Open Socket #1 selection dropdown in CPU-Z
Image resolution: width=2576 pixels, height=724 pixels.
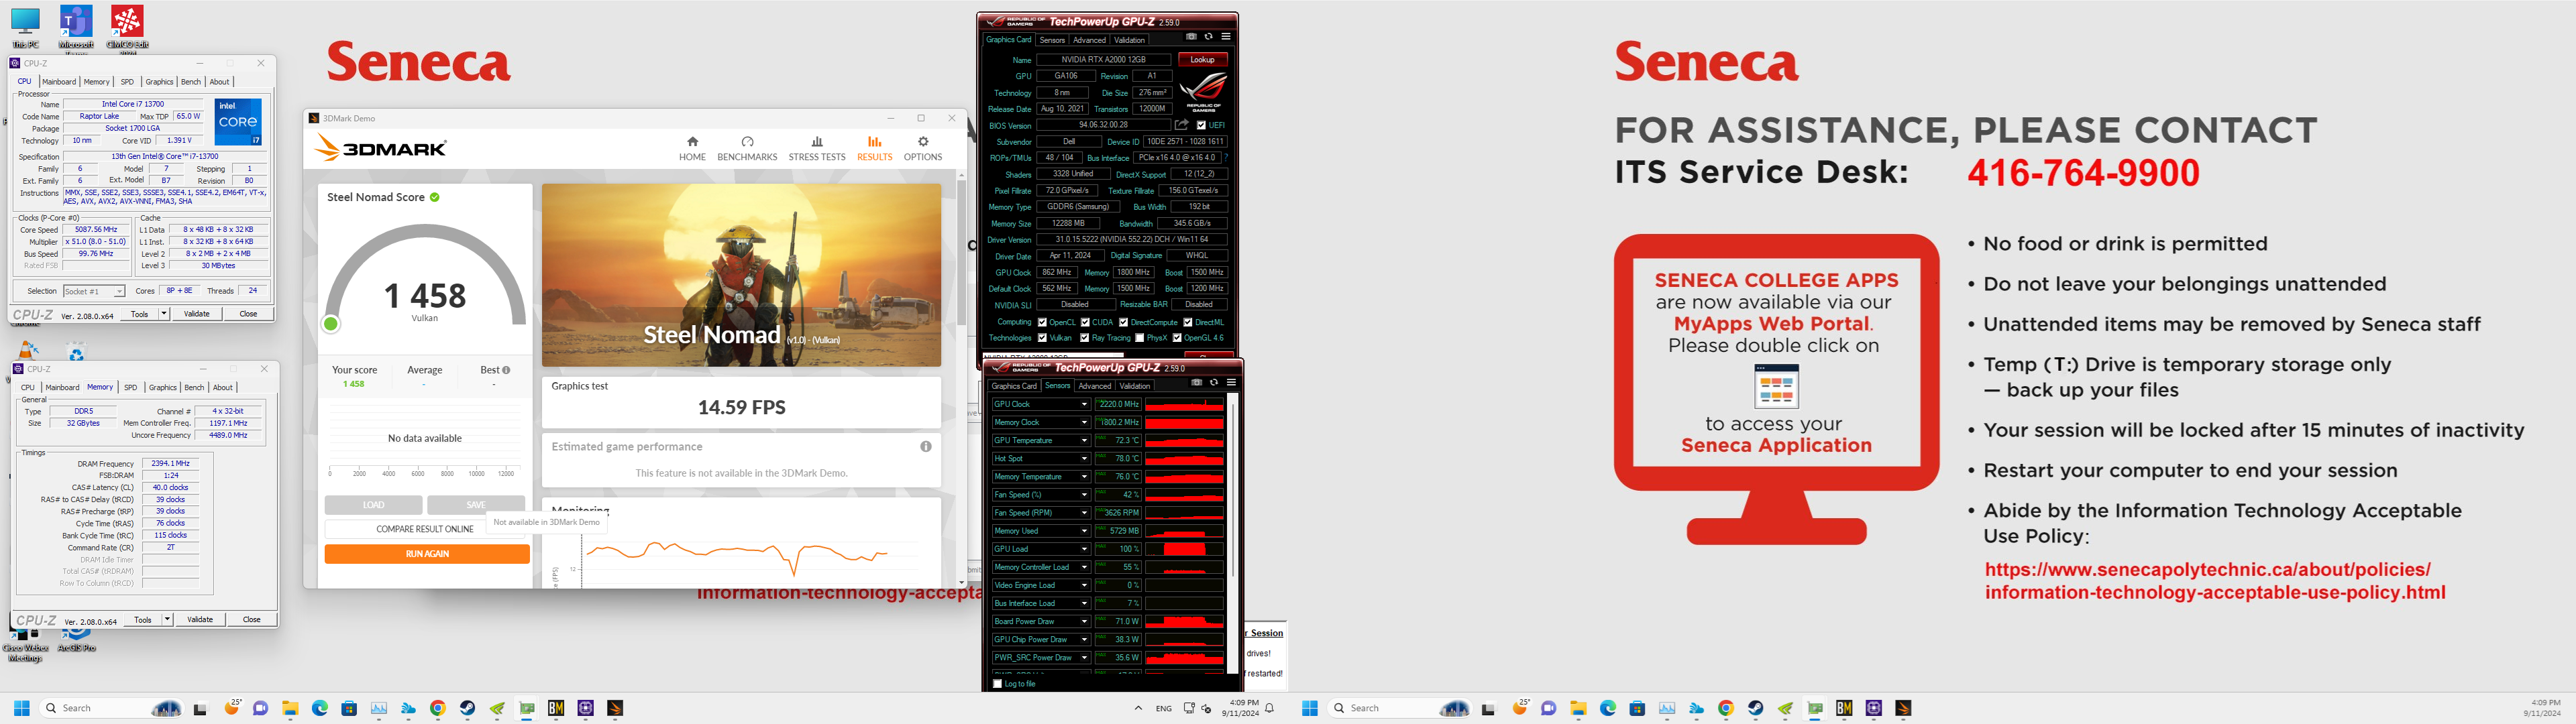[x=94, y=291]
